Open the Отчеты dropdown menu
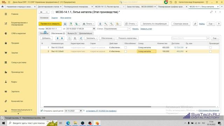The width and height of the screenshot is (224, 126). [x=131, y=24]
